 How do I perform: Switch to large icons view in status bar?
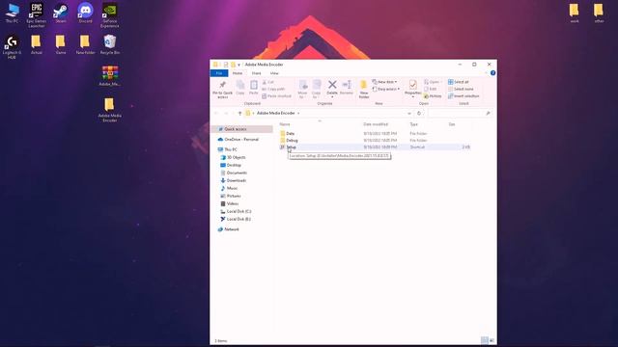(492, 340)
